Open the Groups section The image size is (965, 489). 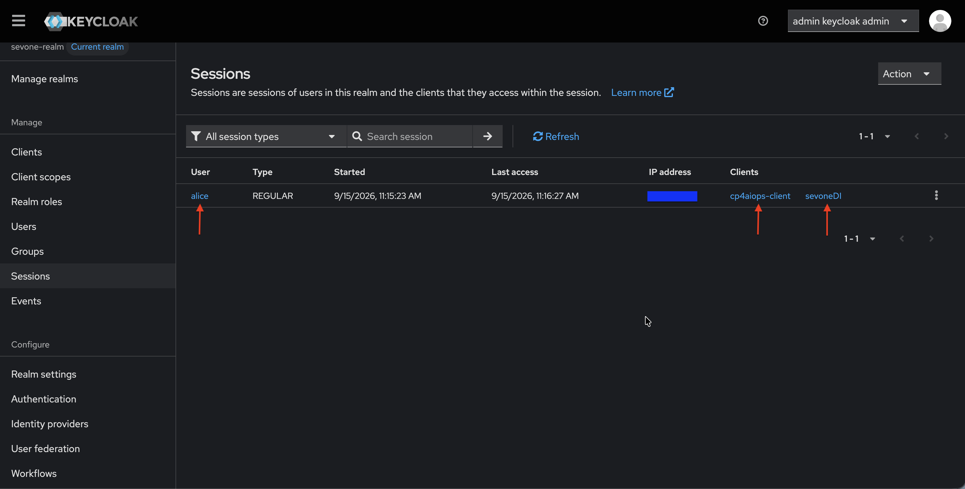[x=27, y=251]
